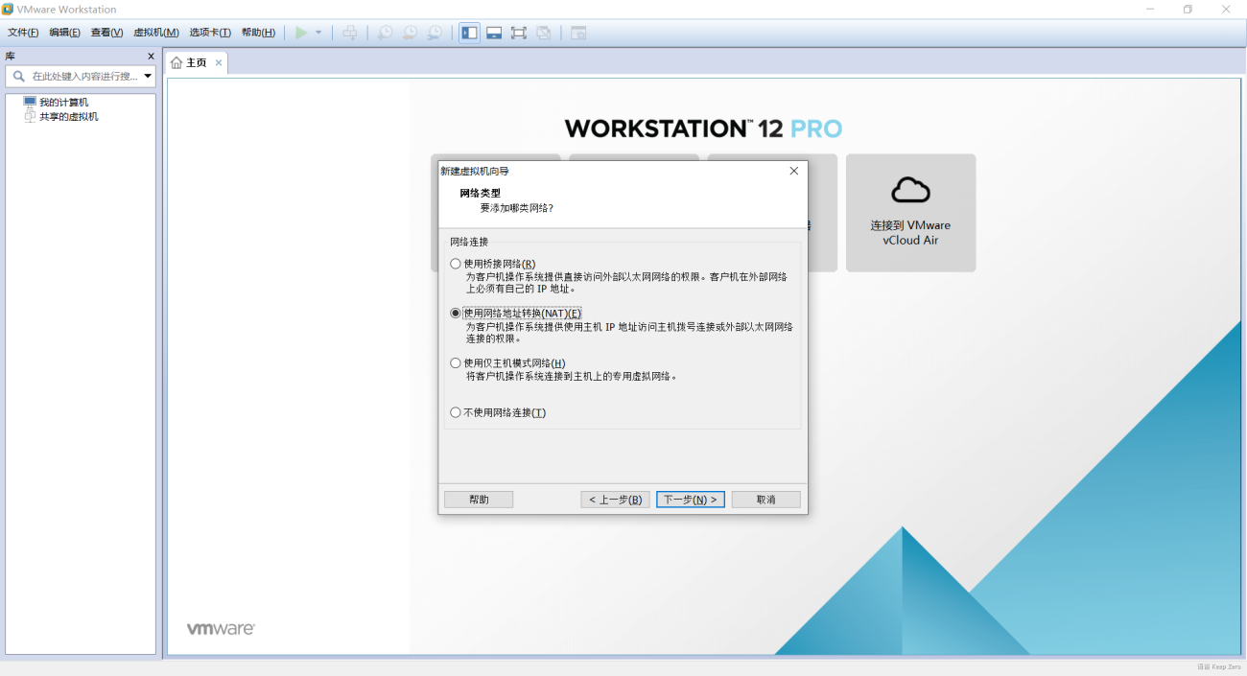1247x676 pixels.
Task: Close the 主页 tab with its X
Action: point(219,62)
